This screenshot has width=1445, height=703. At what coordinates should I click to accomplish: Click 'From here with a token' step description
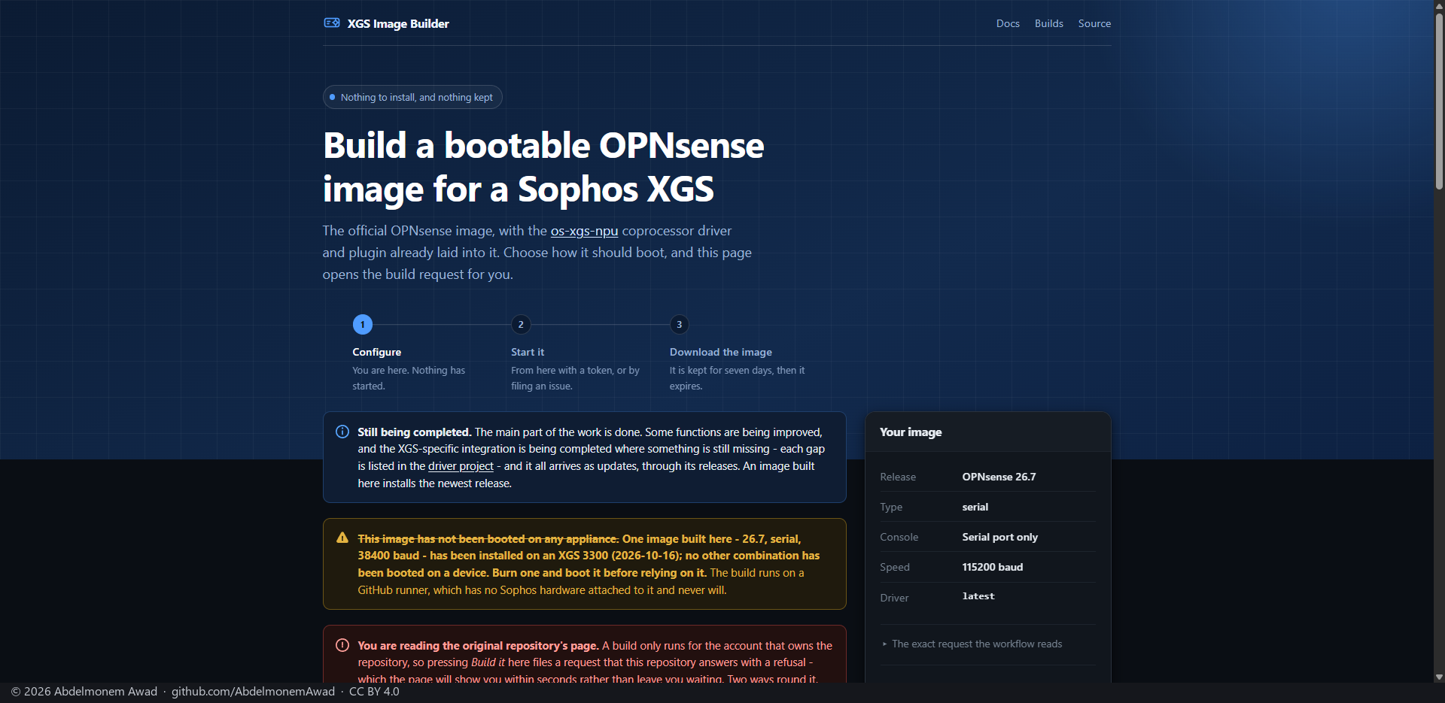click(x=575, y=378)
